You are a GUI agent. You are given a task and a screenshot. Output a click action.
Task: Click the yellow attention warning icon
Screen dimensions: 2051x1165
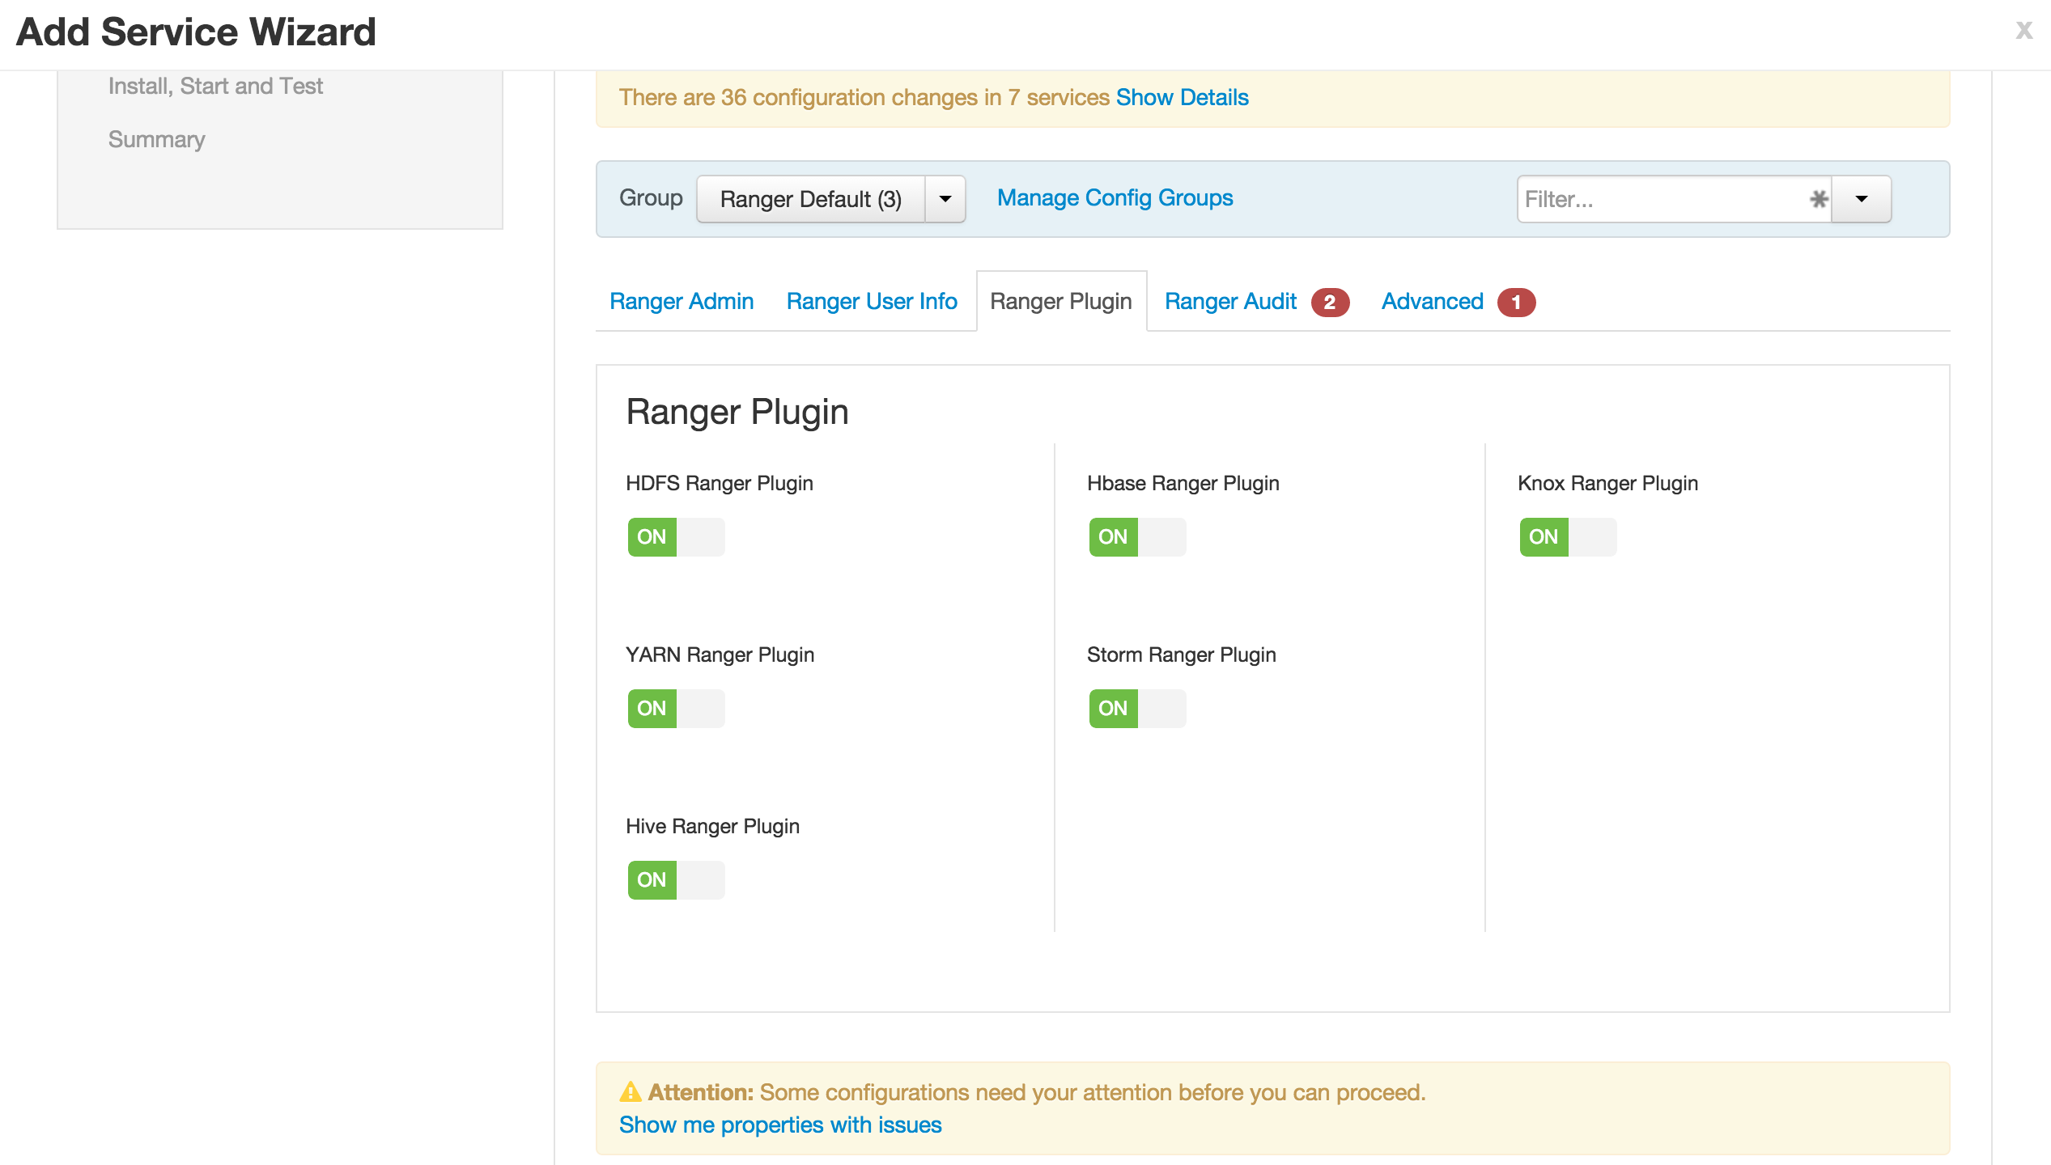[x=631, y=1092]
